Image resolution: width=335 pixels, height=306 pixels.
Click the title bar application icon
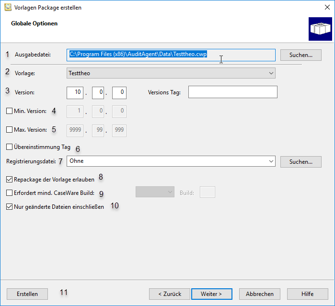point(8,8)
